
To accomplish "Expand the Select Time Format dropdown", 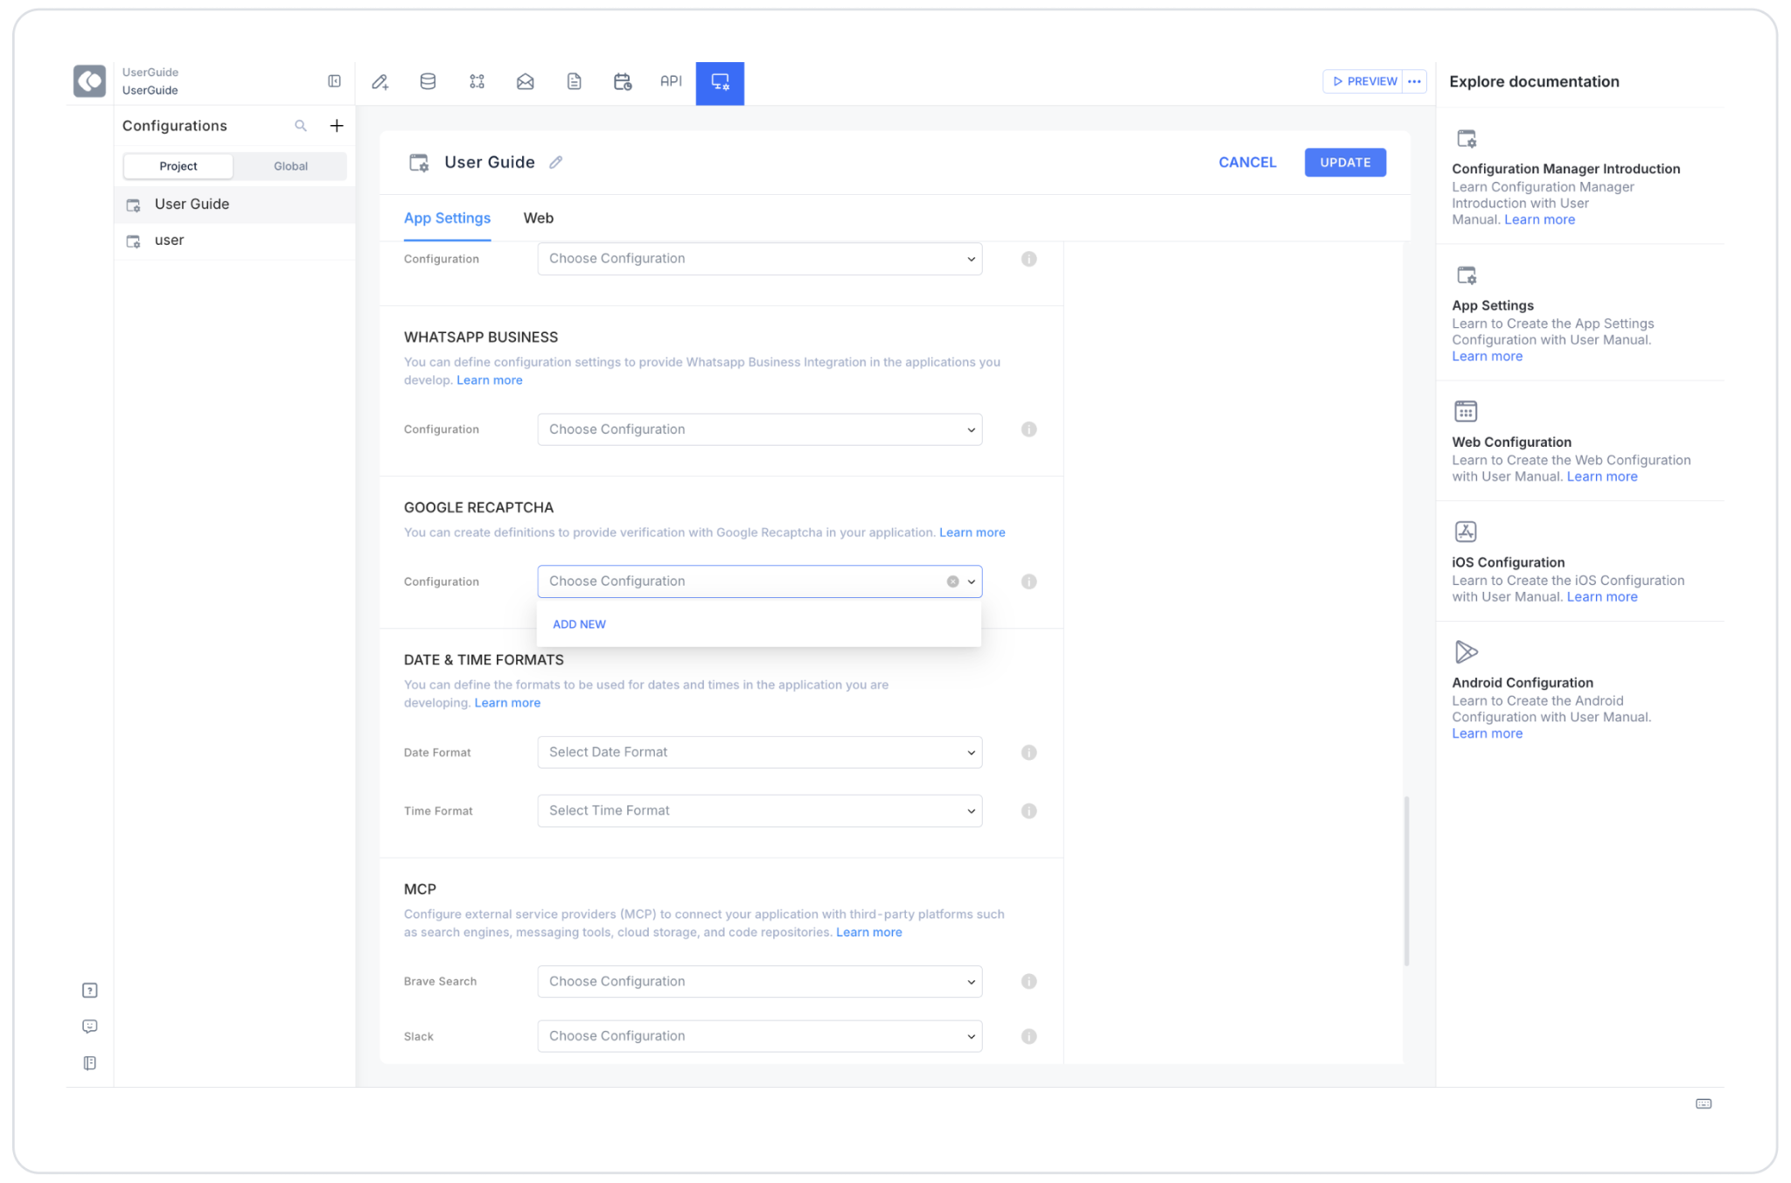I will coord(759,811).
